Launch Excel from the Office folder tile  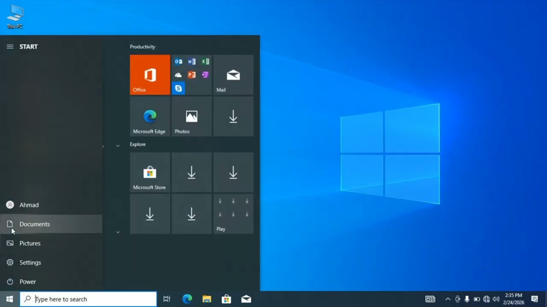point(205,62)
